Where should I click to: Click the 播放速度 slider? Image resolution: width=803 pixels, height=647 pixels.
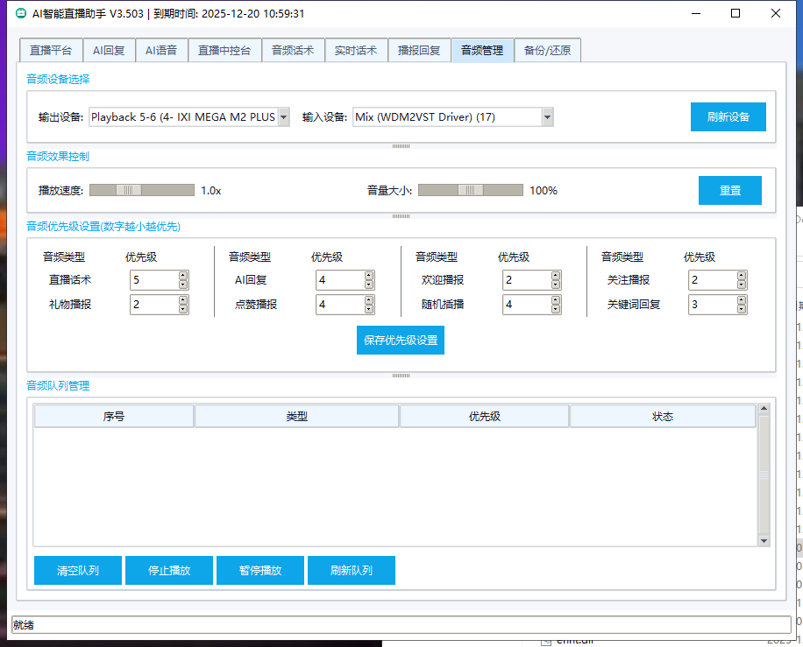pyautogui.click(x=130, y=190)
